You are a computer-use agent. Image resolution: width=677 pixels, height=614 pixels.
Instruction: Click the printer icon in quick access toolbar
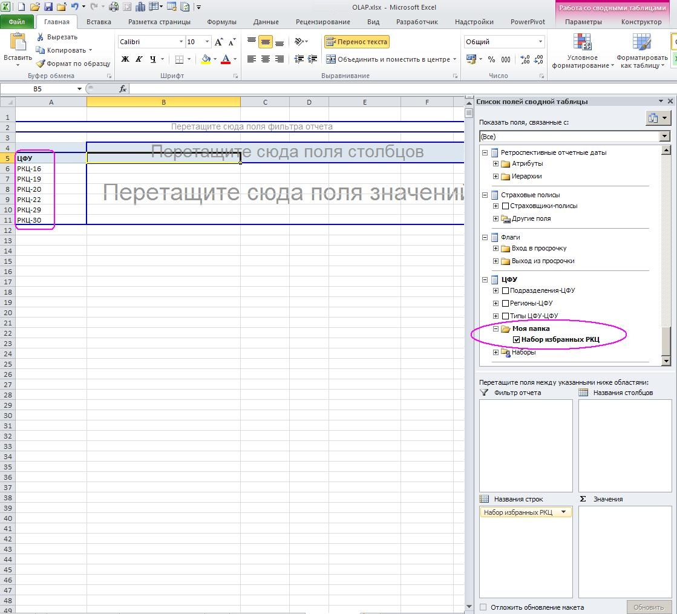pyautogui.click(x=114, y=7)
